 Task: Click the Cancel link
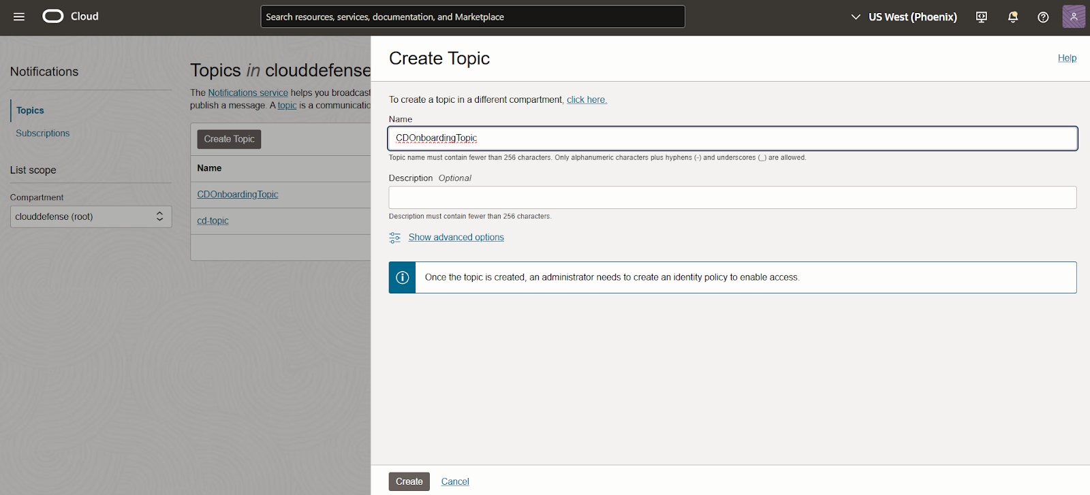pos(455,481)
